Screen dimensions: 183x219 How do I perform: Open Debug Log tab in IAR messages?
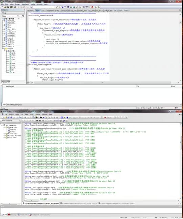(18, 105)
